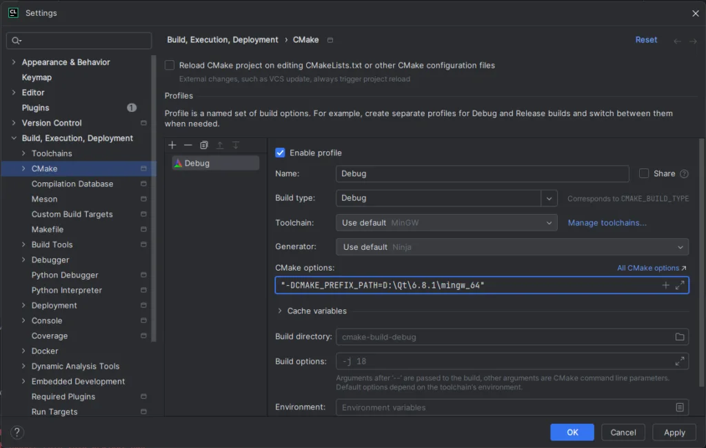This screenshot has width=706, height=448.
Task: Click project scope icon on Meson row
Action: [143, 199]
